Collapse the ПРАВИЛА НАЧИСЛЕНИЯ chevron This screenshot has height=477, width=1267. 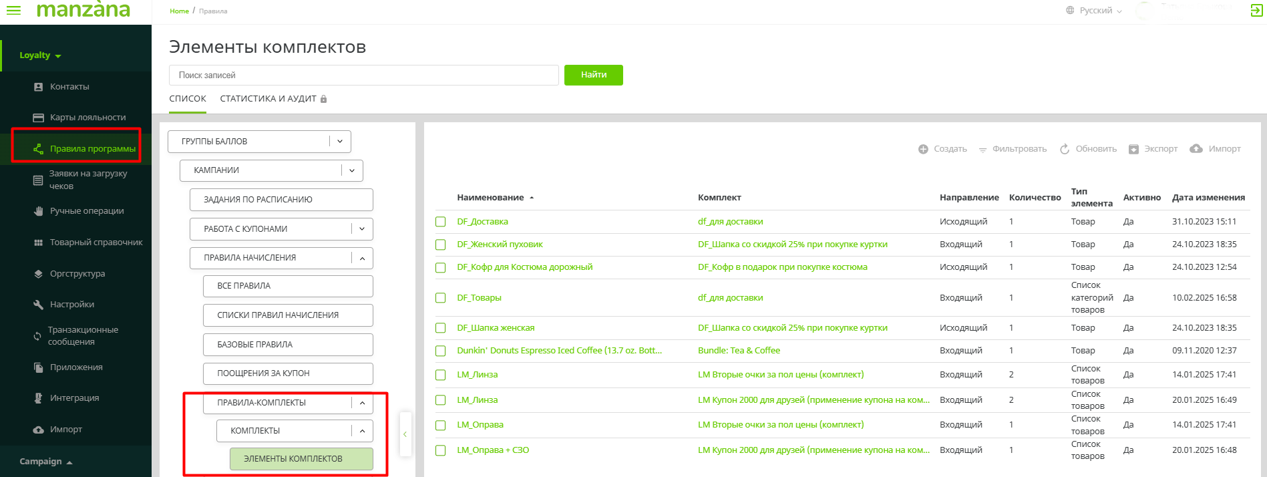point(362,258)
